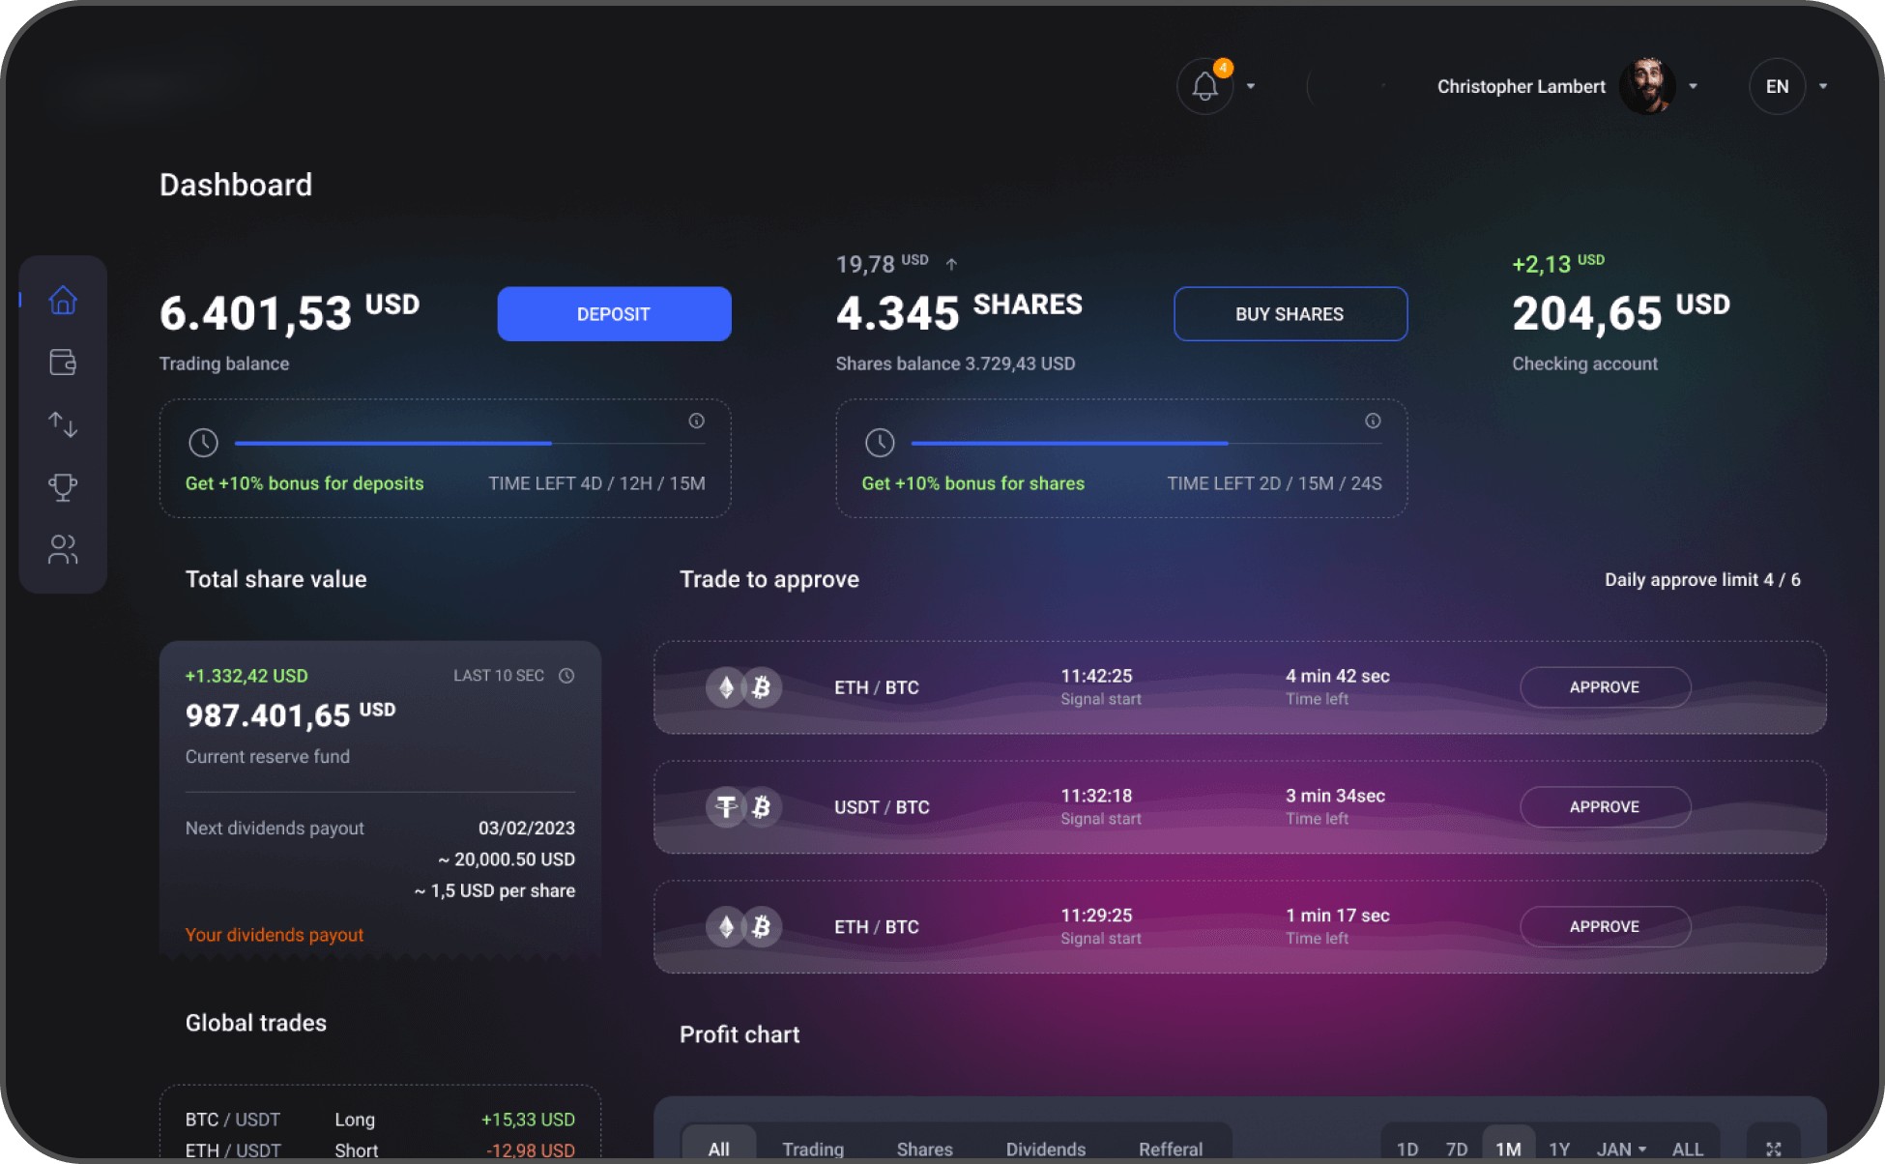
Task: Expand the profit chart fullscreen icon
Action: pyautogui.click(x=1773, y=1149)
